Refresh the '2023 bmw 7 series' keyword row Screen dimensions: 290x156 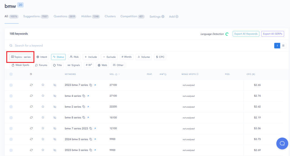[x=31, y=85]
